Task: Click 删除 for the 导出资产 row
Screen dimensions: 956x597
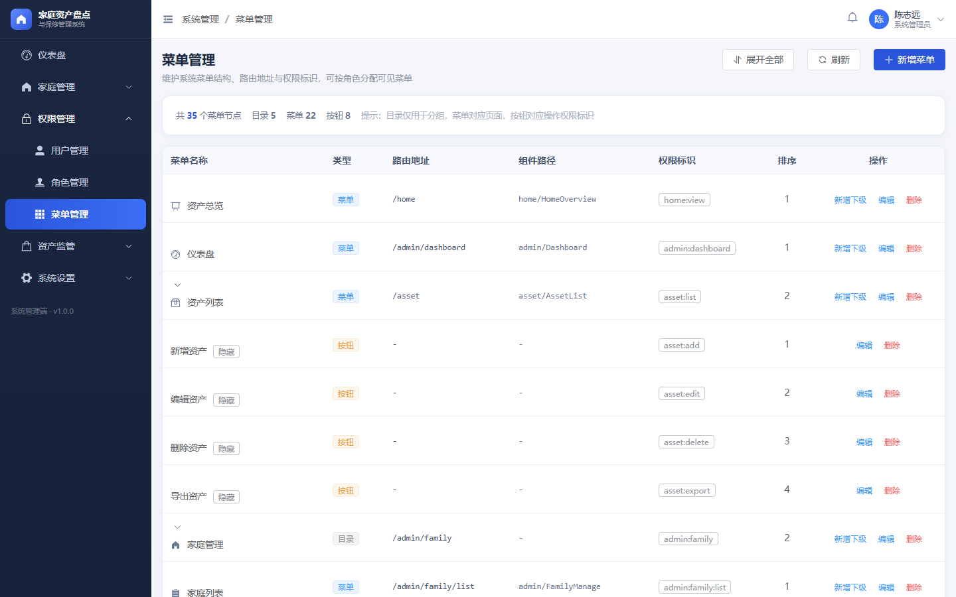Action: (892, 491)
